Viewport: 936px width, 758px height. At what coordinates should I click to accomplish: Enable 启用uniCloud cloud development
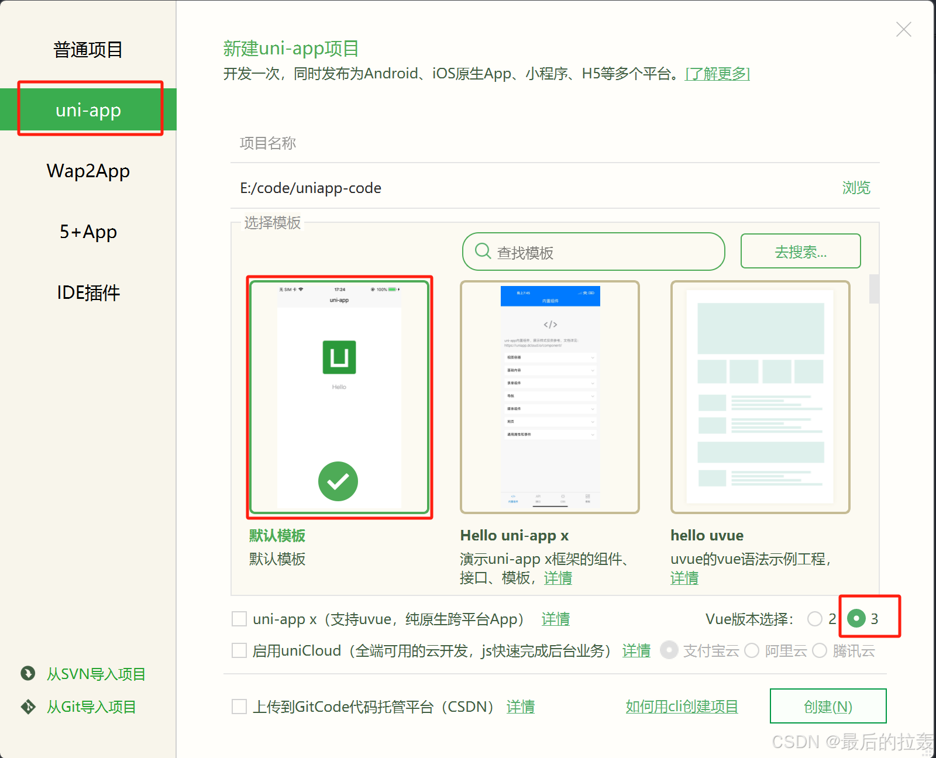[x=239, y=650]
